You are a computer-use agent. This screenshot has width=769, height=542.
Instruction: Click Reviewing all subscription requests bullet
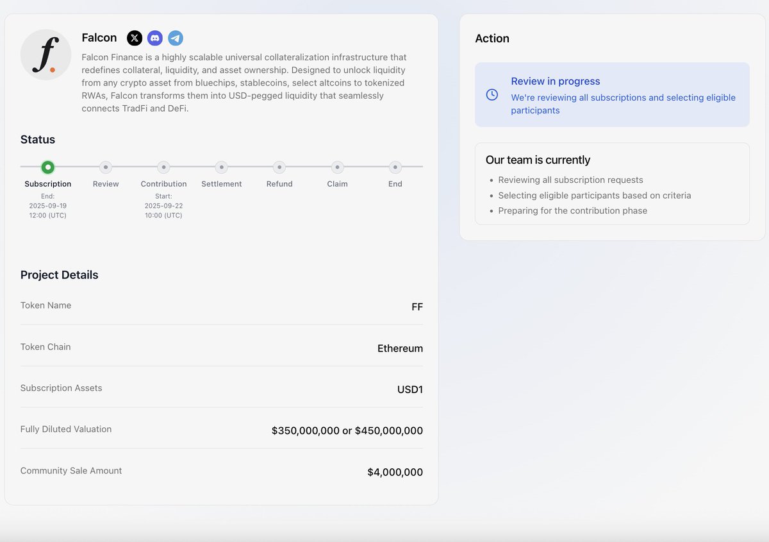(x=570, y=180)
